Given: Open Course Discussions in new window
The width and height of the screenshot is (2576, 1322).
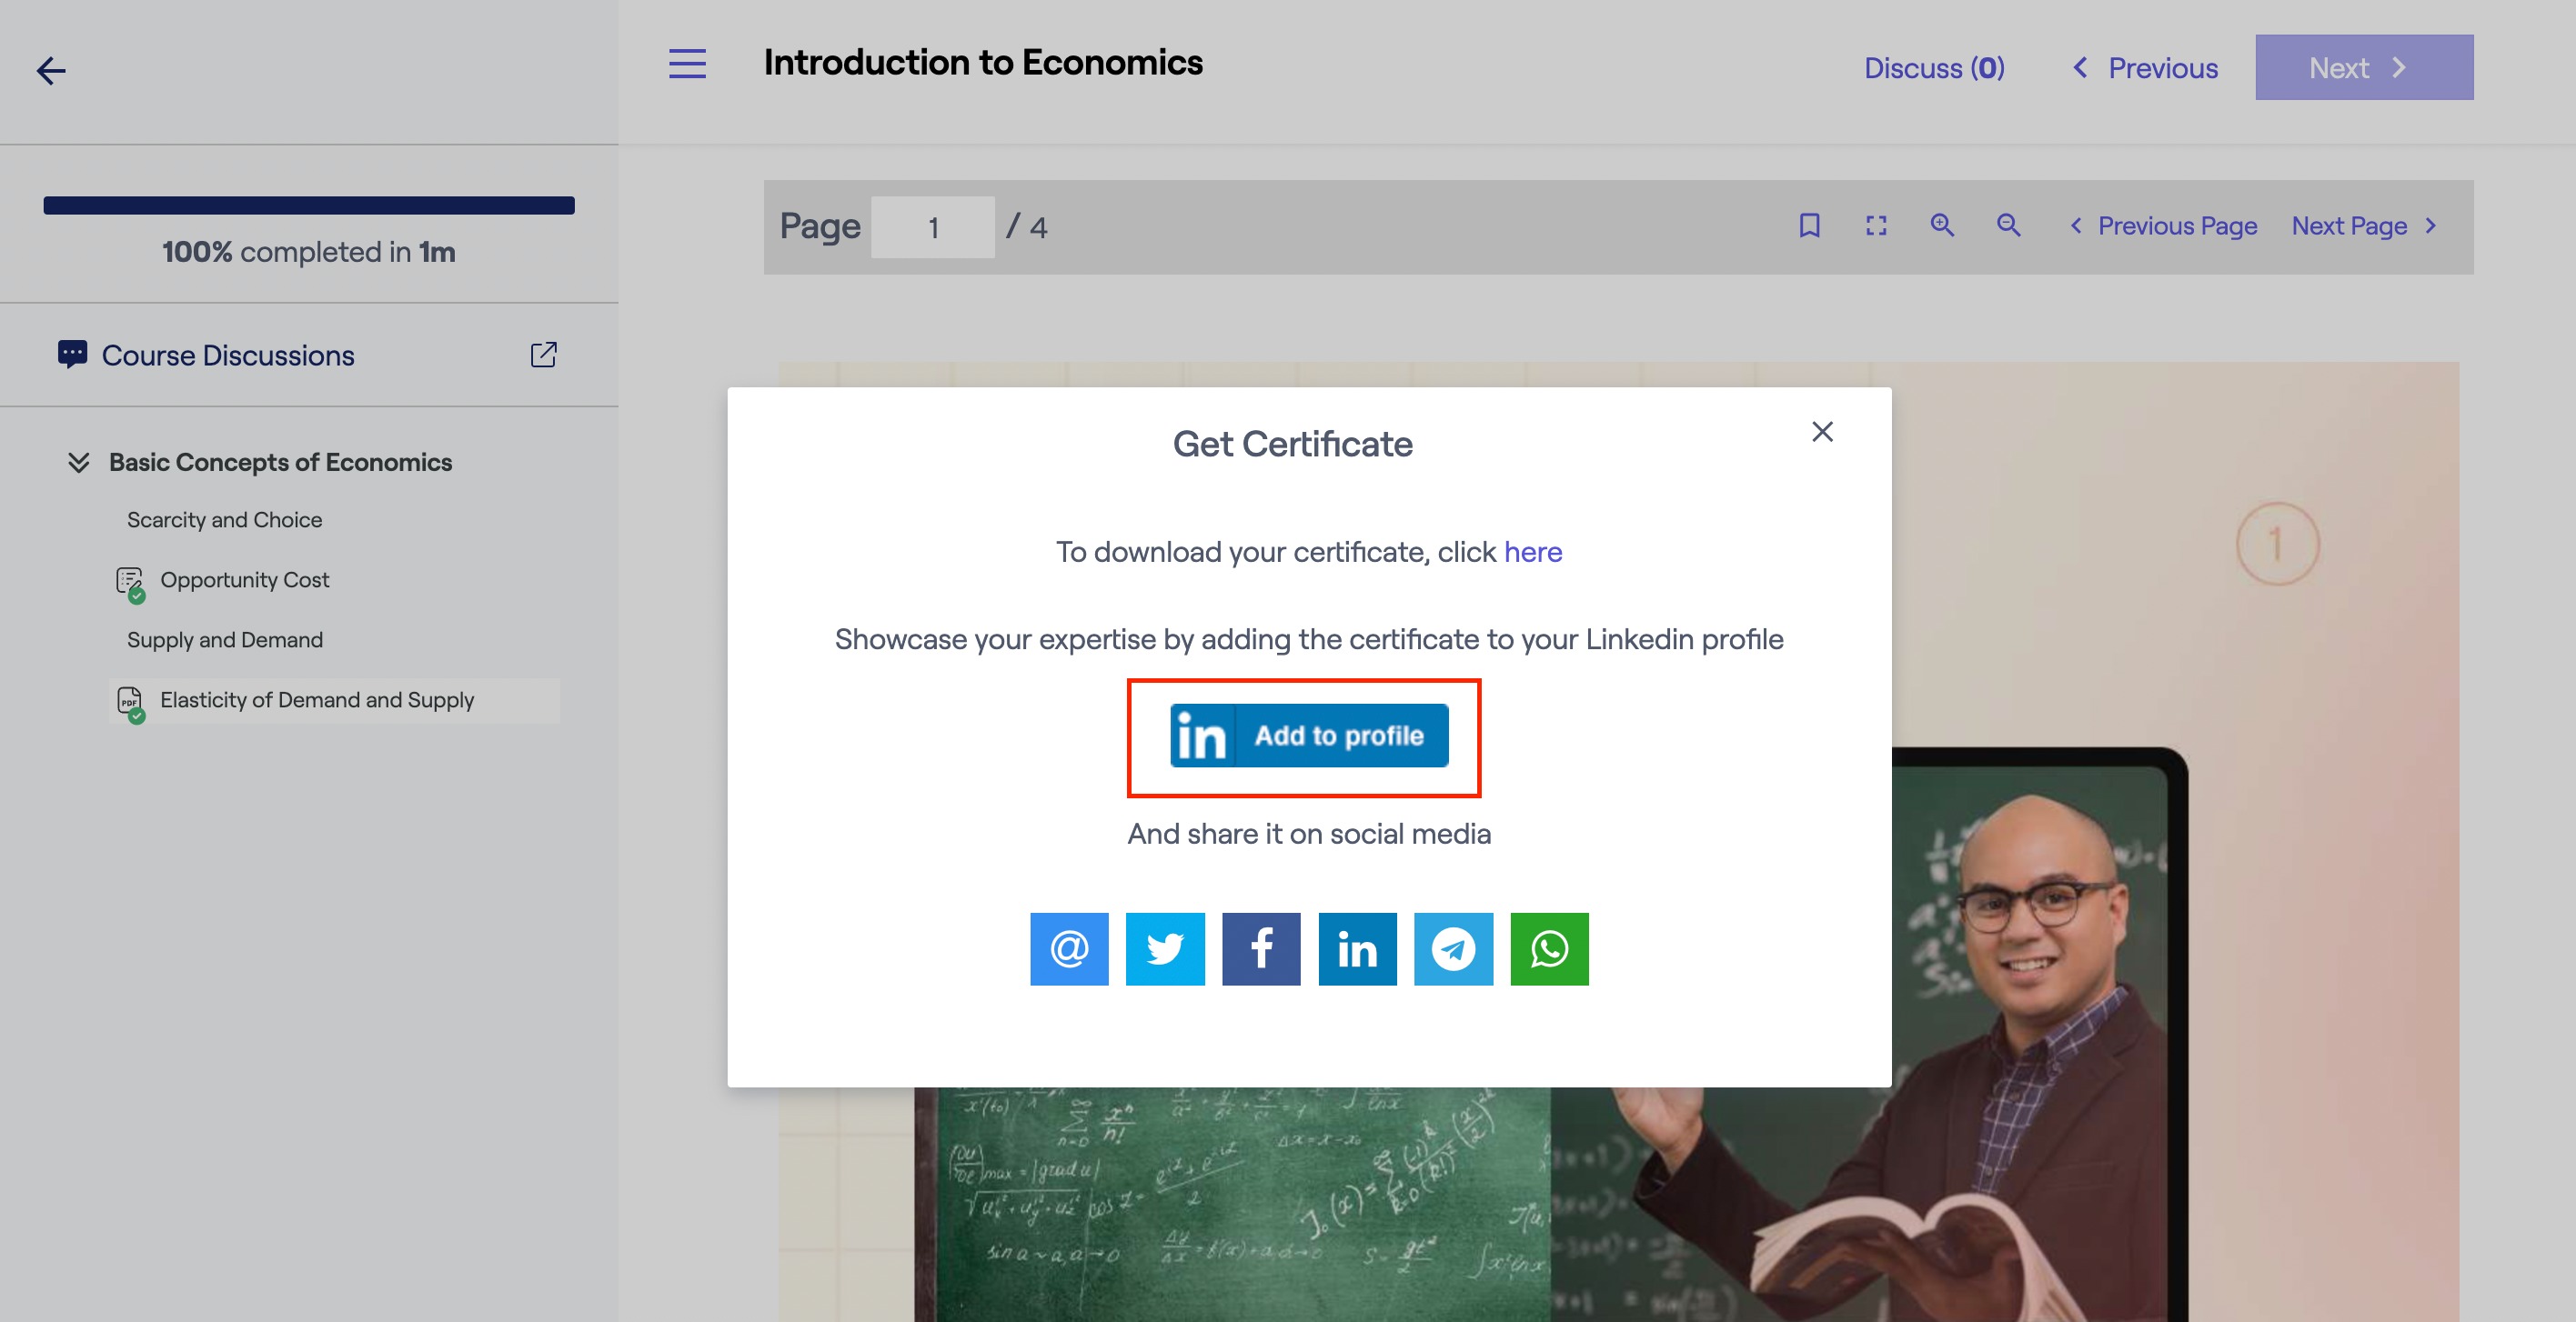Looking at the screenshot, I should (543, 355).
